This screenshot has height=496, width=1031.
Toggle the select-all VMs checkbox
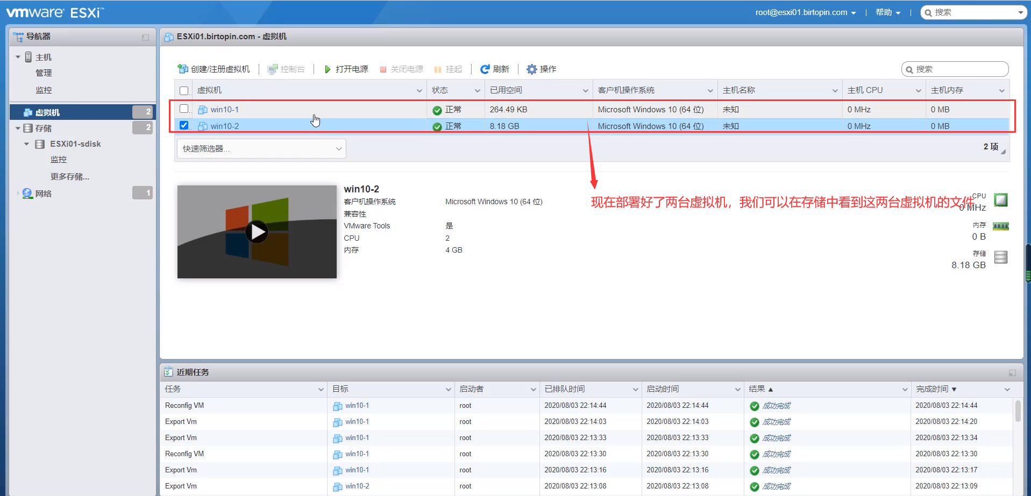pyautogui.click(x=184, y=91)
